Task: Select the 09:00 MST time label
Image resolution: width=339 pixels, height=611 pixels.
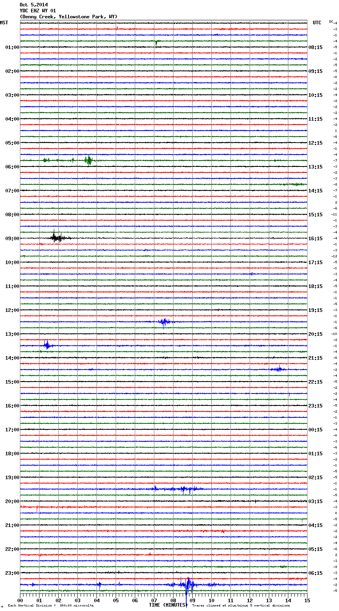Action: (12, 239)
